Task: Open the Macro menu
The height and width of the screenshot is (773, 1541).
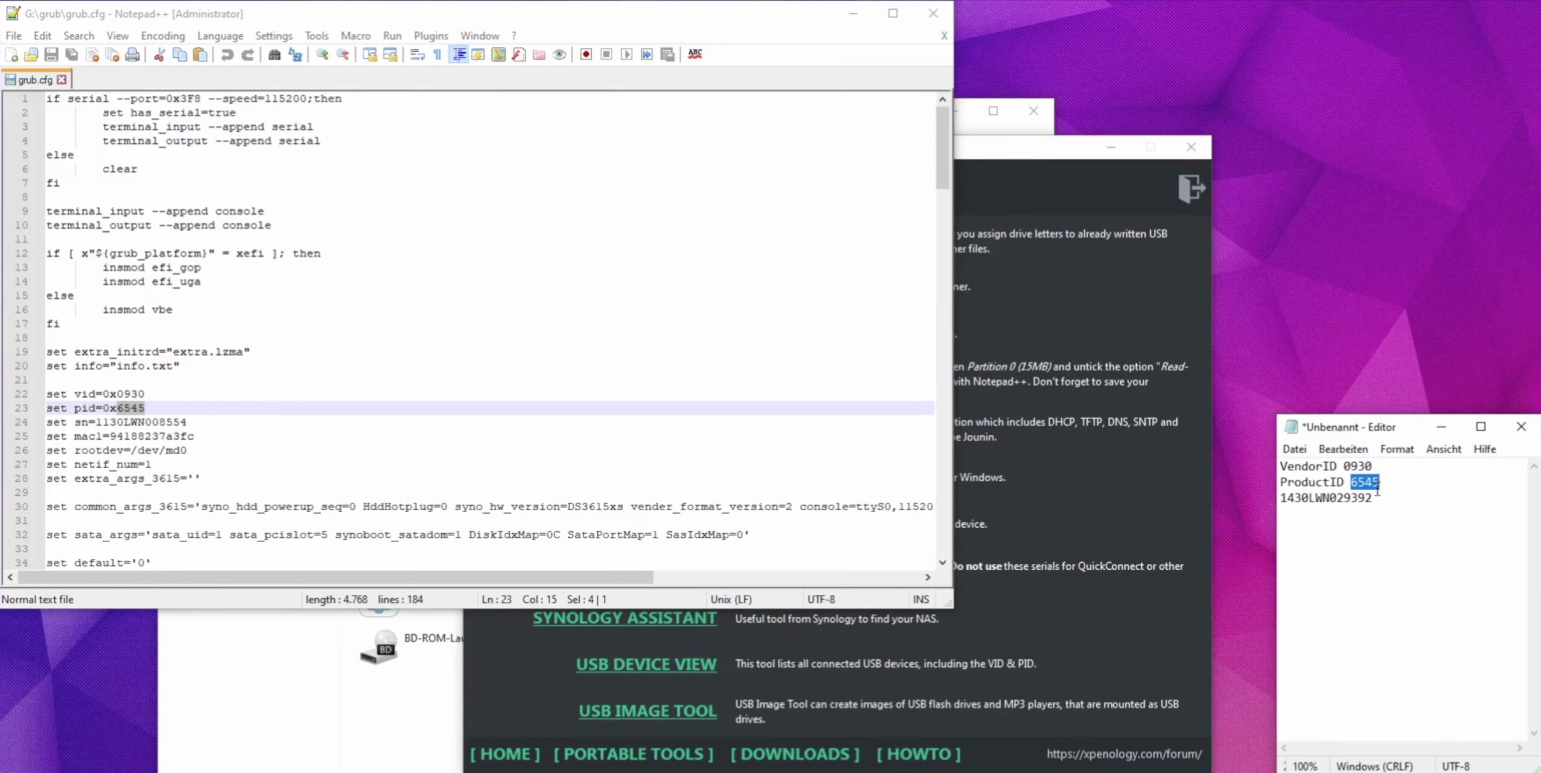Action: 356,36
